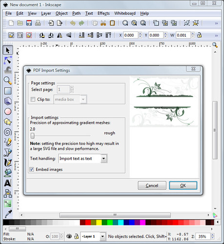Open the Object menu

[61, 13]
